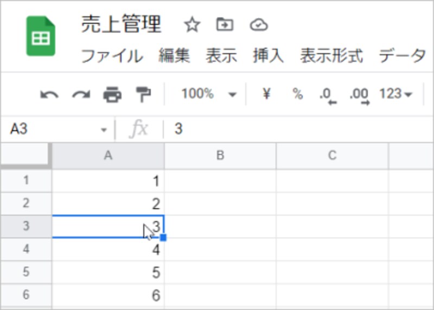Select cell A1 containing 1
Screen dimensions: 434x310
click(108, 181)
